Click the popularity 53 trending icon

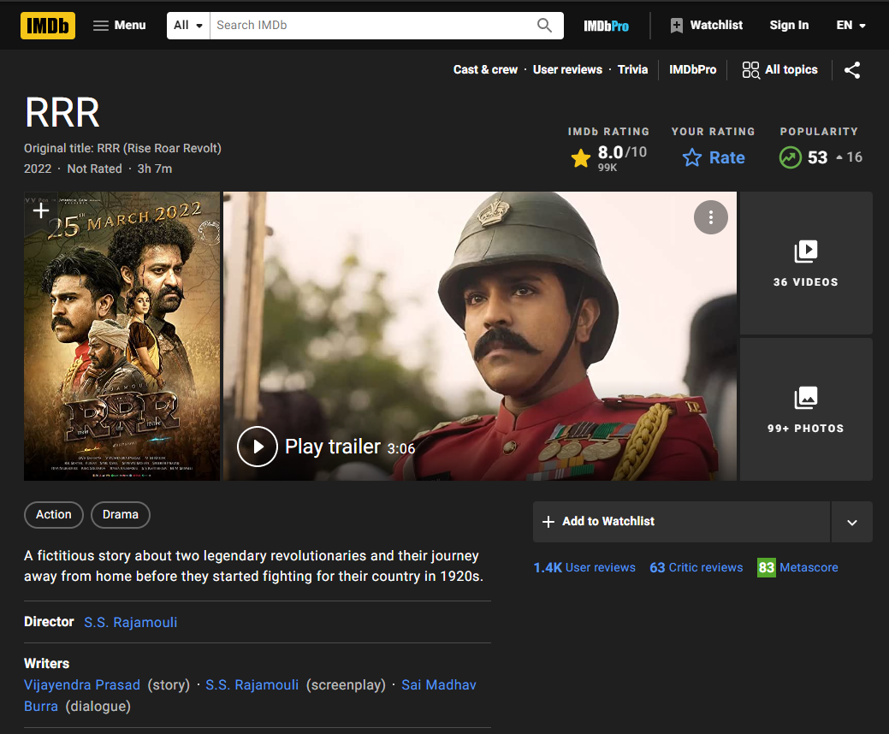791,157
